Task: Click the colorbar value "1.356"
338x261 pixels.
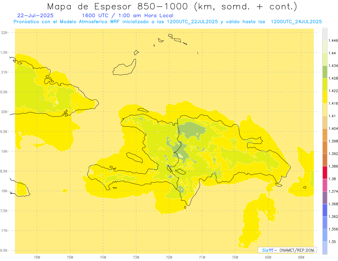Action: point(333,229)
